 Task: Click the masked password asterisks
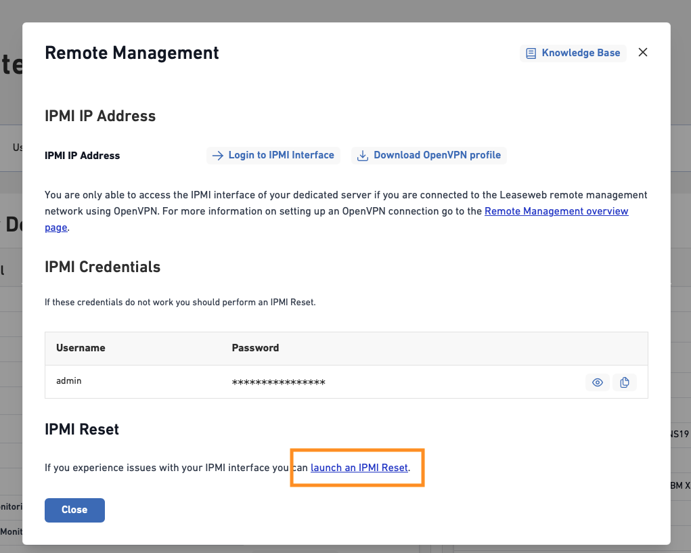click(279, 382)
